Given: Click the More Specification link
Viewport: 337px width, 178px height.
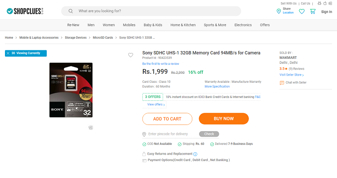Looking at the screenshot, I should (217, 86).
